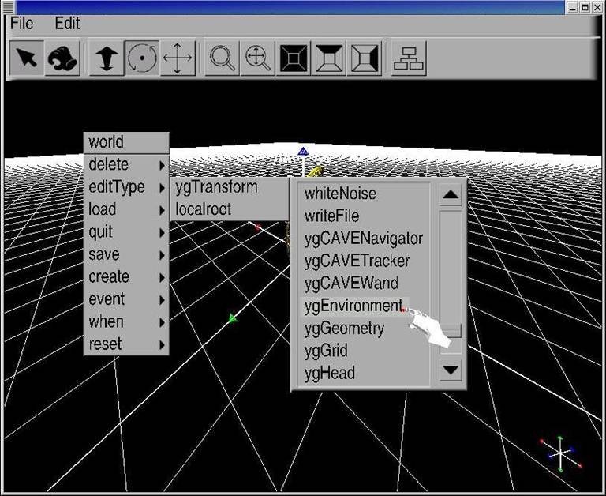This screenshot has height=496, width=606.
Task: Select the grab hand tool
Action: [x=62, y=58]
